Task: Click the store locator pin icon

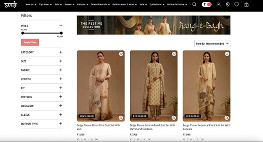Action: click(228, 5)
